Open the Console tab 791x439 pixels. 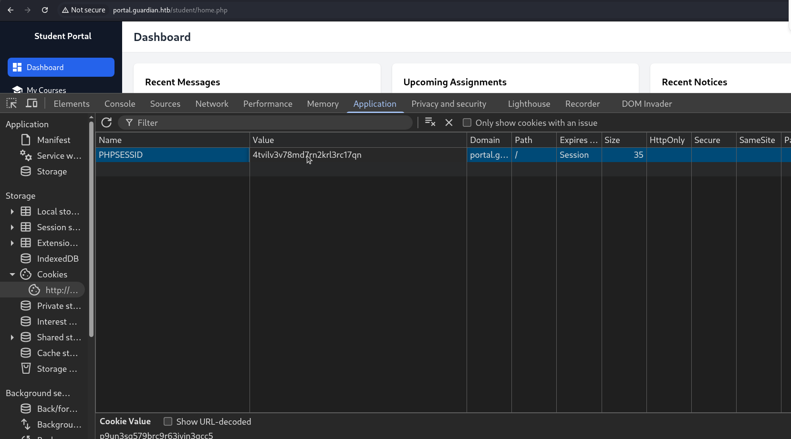tap(120, 104)
